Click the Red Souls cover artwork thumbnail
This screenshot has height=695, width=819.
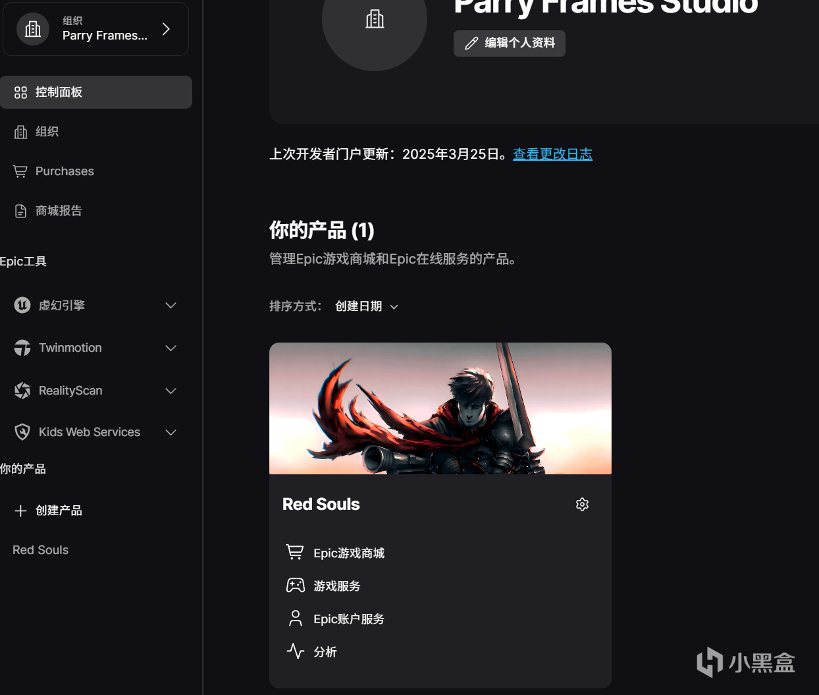[440, 408]
